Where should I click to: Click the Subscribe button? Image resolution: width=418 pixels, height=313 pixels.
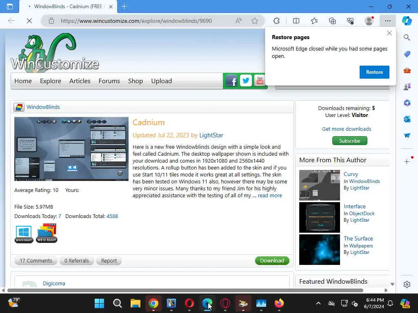349,141
